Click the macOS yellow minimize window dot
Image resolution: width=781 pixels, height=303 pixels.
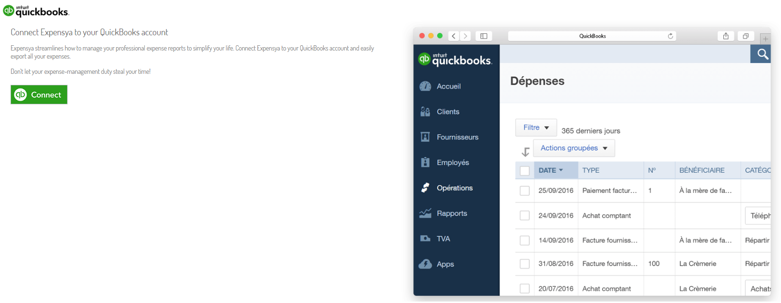[x=431, y=36]
